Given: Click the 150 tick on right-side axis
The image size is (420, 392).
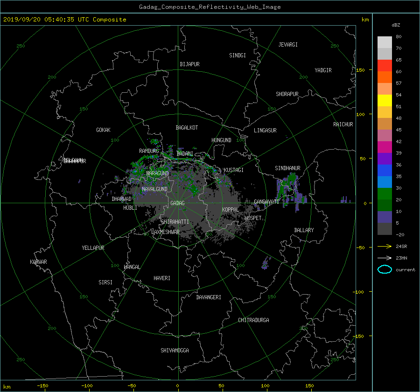Looking at the screenshot, I should click(361, 70).
